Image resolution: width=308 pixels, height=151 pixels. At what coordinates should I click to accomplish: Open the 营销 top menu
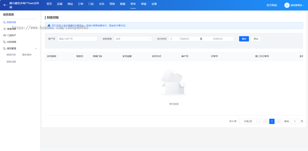pos(112,4)
